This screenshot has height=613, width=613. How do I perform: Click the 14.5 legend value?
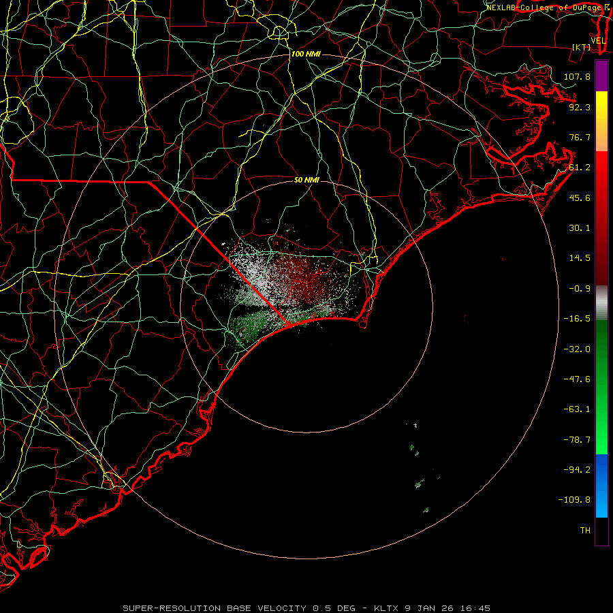(x=580, y=258)
